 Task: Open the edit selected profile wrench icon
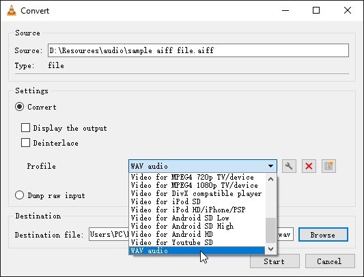click(289, 166)
